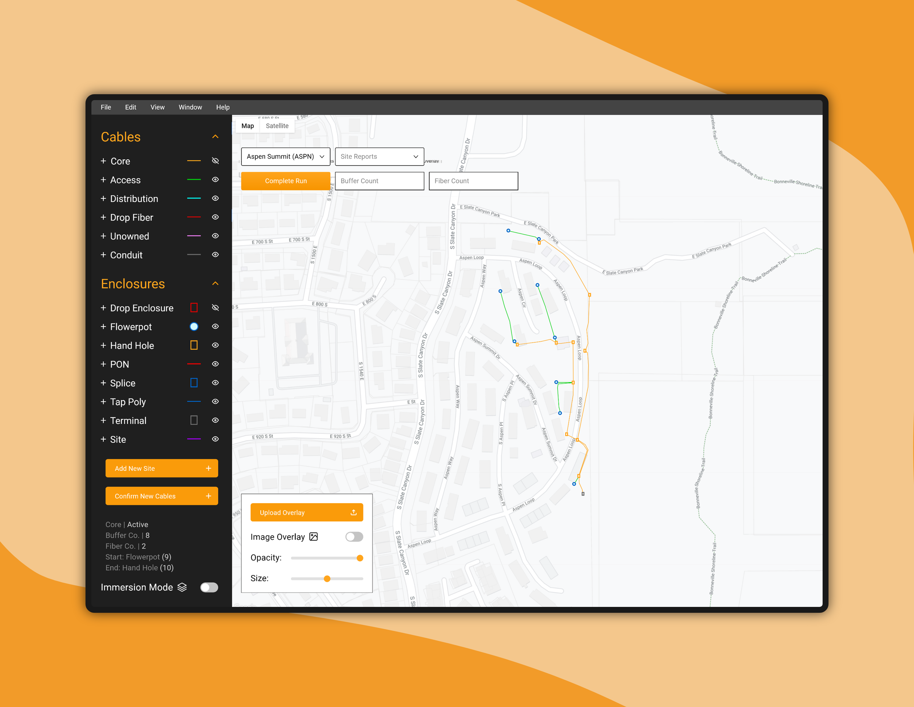Open the Window menu
914x707 pixels.
pos(190,107)
